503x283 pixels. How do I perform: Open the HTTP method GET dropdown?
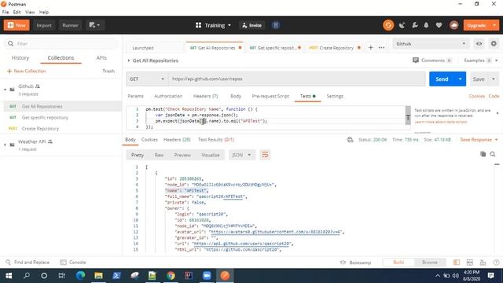pyautogui.click(x=147, y=79)
